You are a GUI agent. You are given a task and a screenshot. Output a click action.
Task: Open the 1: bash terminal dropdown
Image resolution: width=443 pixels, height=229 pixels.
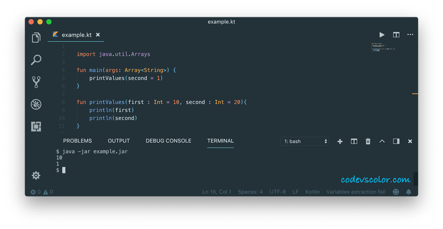click(305, 141)
